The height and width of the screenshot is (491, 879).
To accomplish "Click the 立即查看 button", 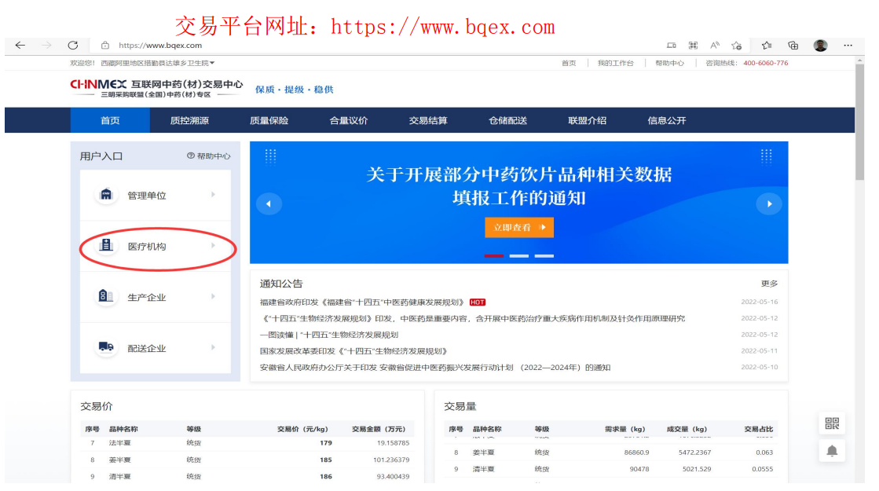I will [519, 228].
